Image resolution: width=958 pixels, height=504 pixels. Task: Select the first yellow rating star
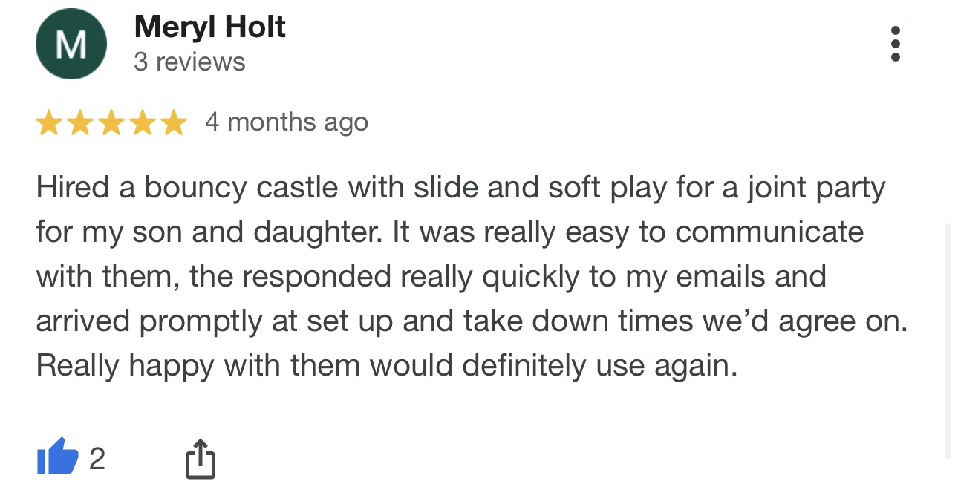click(x=48, y=122)
